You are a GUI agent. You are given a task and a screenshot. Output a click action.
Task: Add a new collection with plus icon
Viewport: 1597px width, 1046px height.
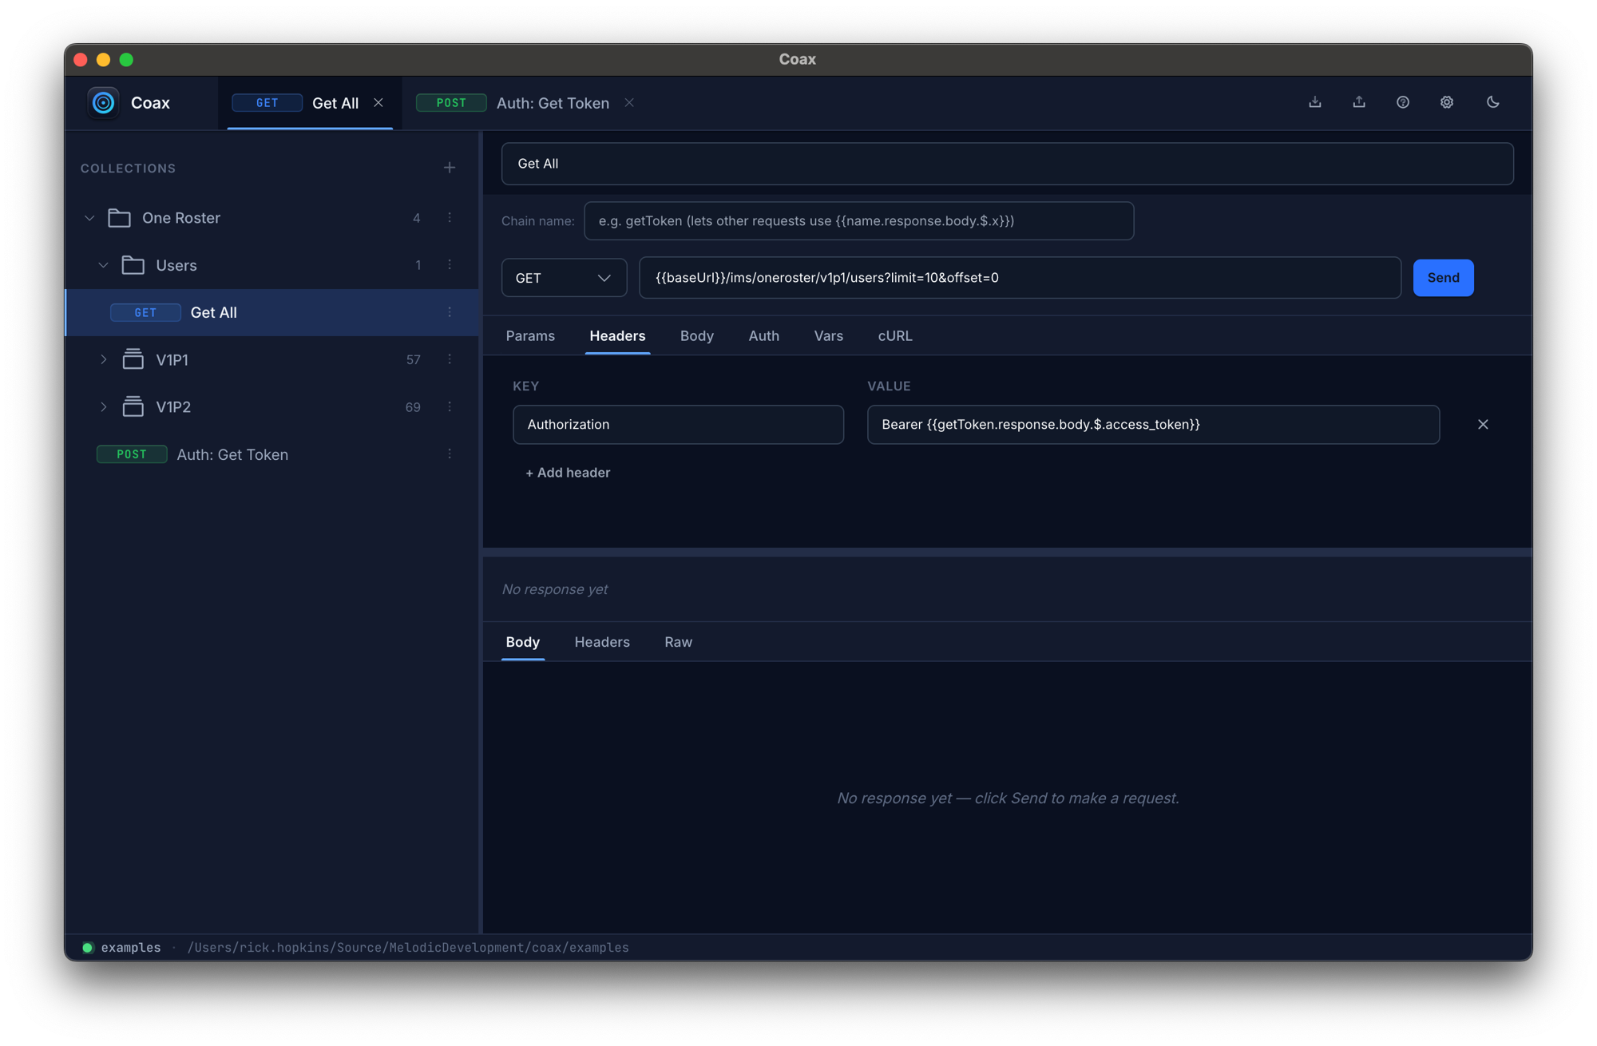click(450, 168)
